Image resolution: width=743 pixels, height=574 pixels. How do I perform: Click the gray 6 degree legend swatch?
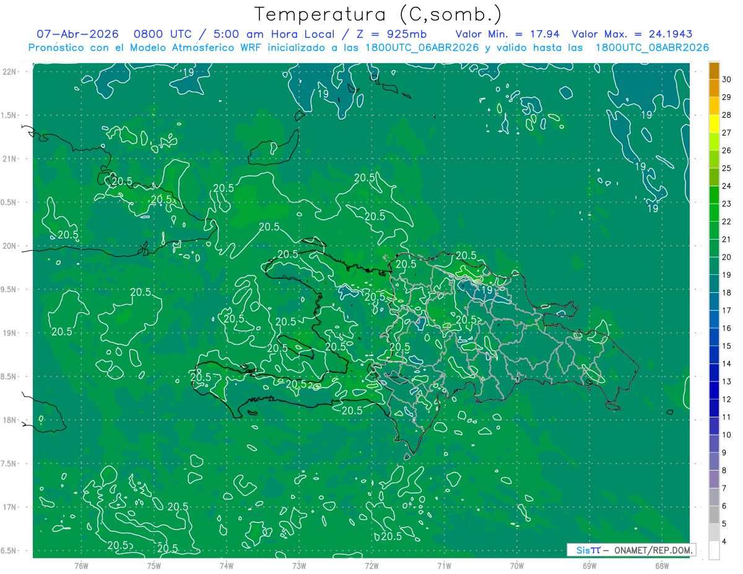pos(714,515)
